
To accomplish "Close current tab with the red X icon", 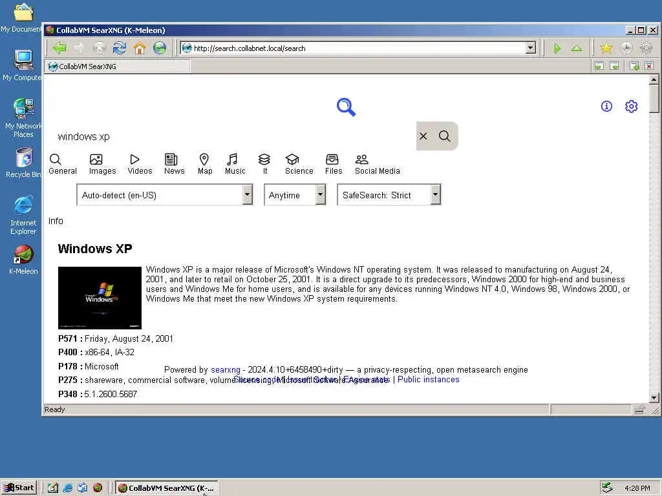I will [x=649, y=67].
